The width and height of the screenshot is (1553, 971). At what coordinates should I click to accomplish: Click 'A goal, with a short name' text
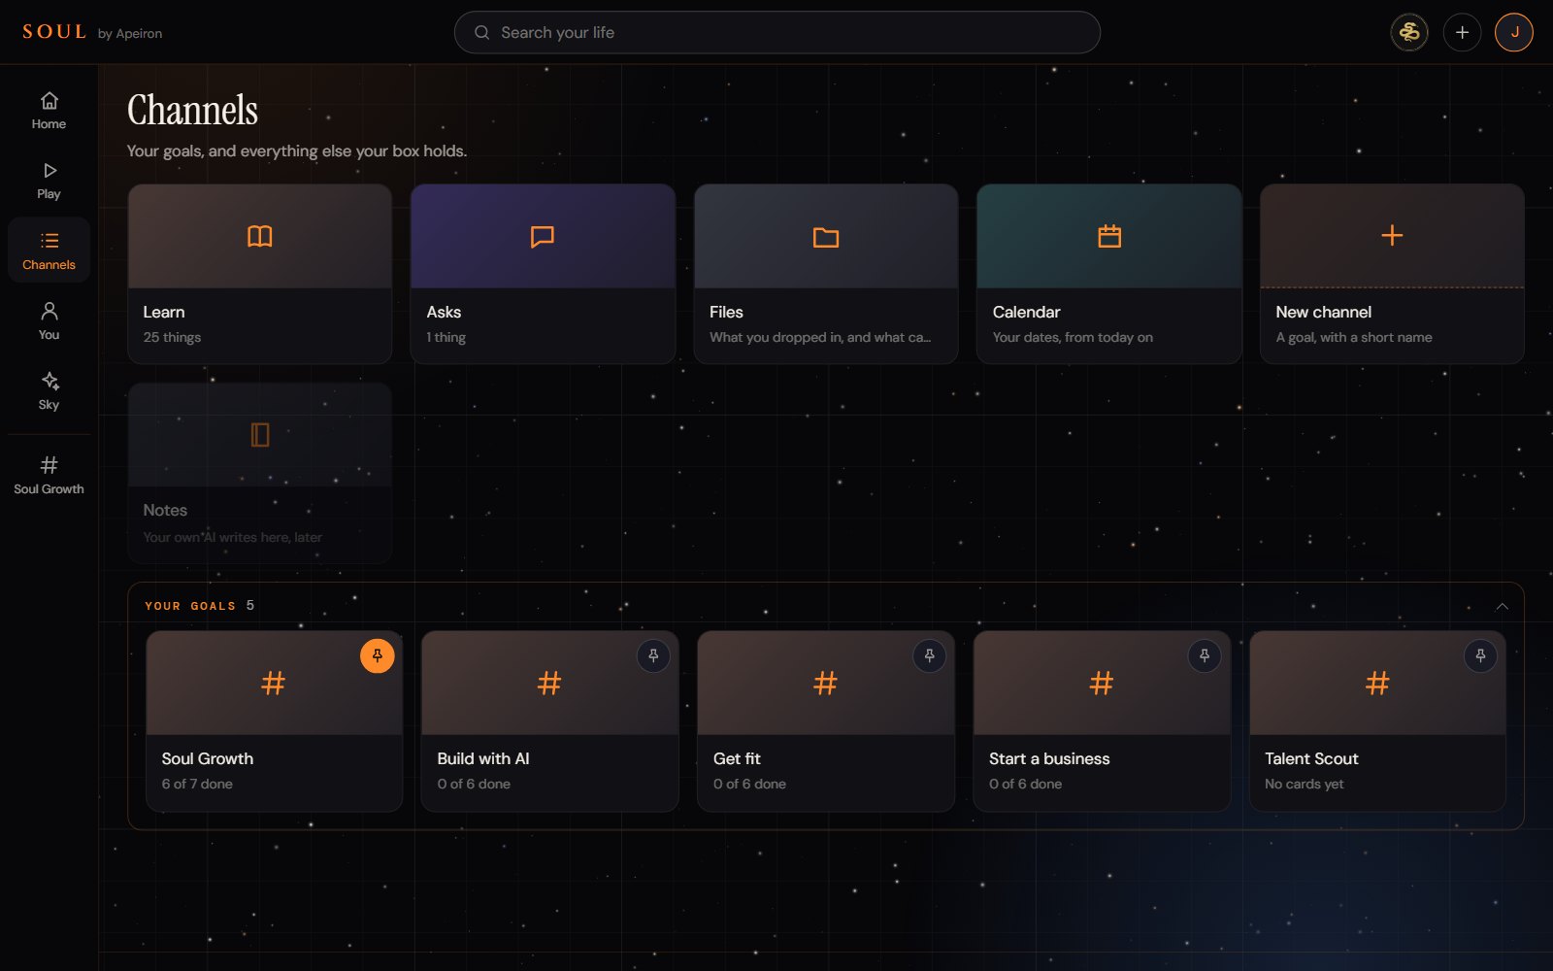[x=1354, y=337]
